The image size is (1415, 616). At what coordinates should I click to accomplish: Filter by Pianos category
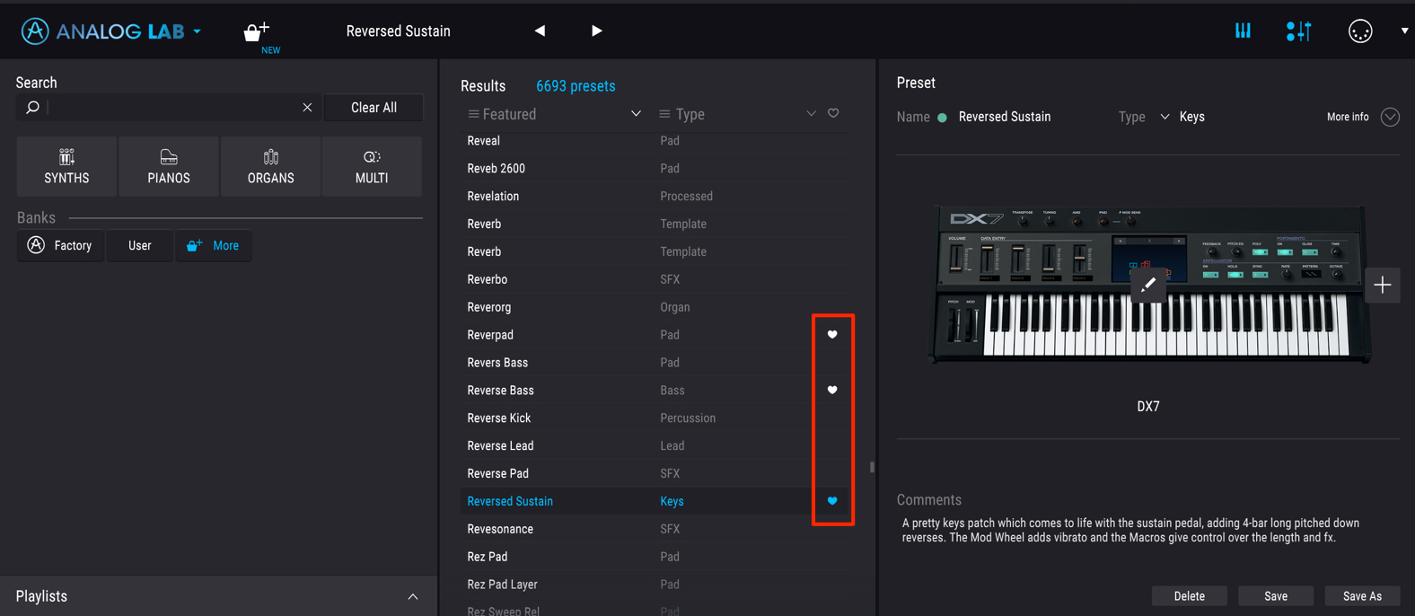tap(169, 166)
